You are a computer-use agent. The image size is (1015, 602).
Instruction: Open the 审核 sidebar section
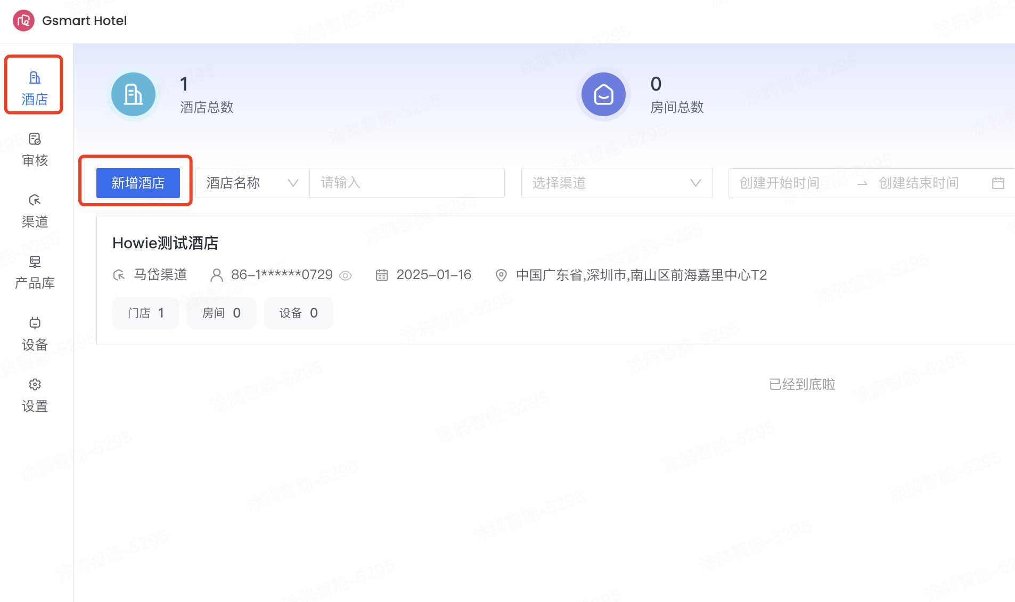point(35,150)
